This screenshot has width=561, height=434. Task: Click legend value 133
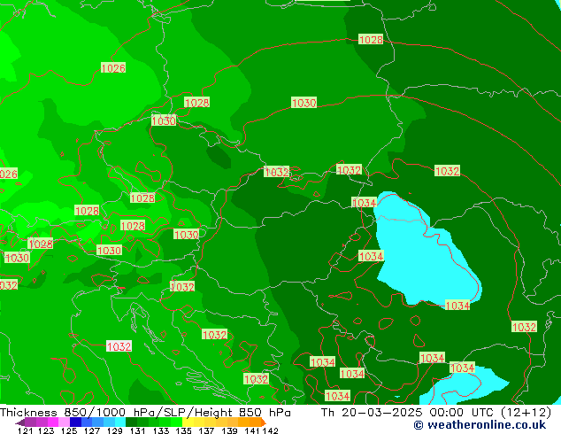point(160,430)
